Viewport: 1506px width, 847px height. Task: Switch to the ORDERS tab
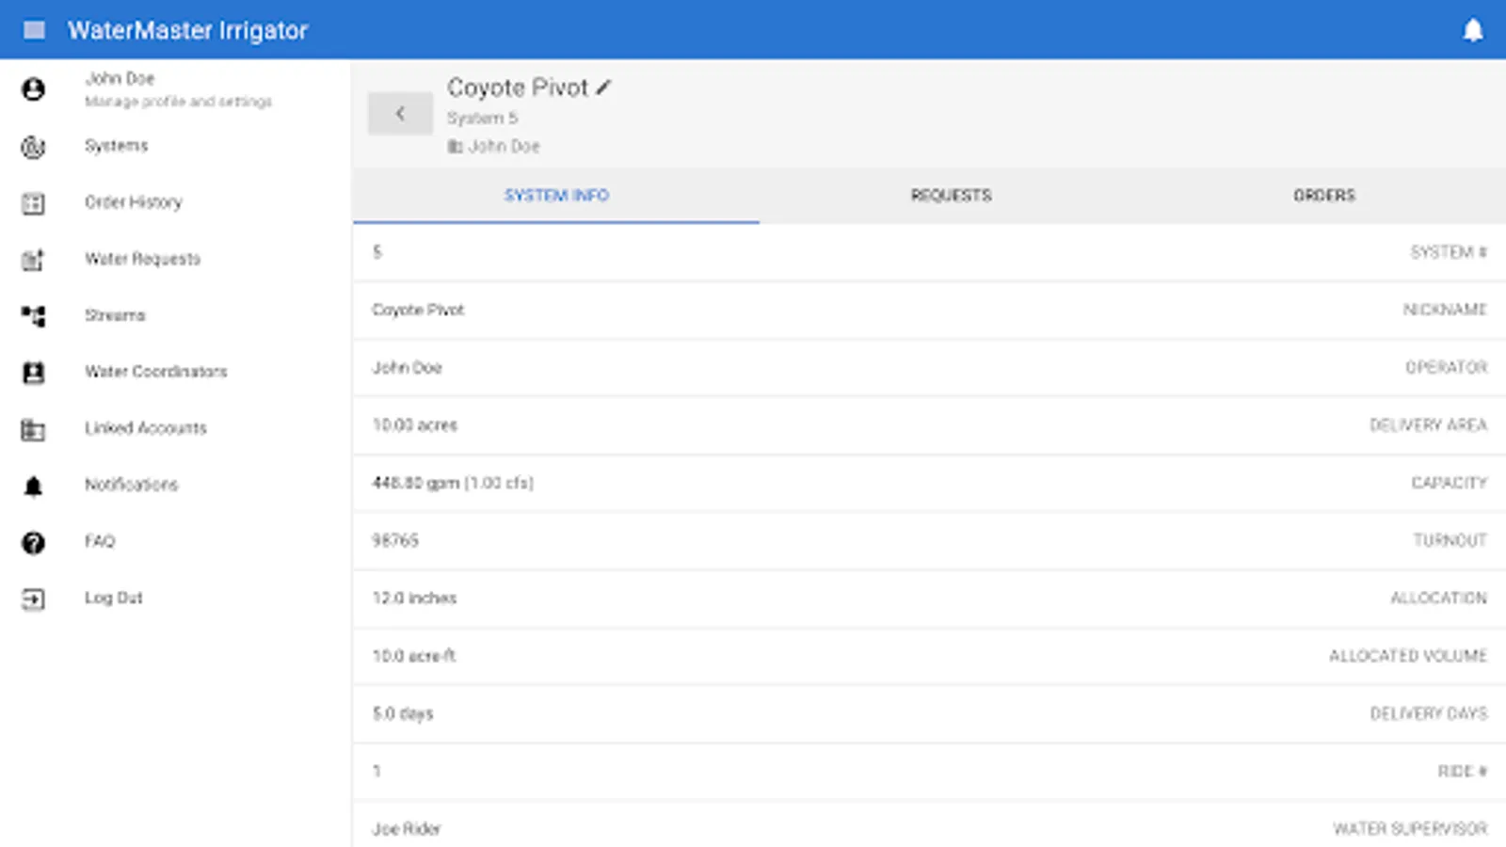[x=1323, y=196]
